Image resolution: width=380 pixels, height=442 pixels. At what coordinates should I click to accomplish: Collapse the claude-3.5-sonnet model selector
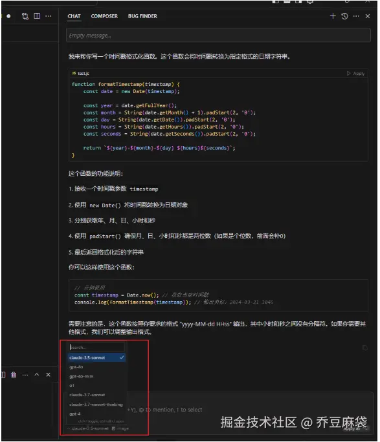(88, 428)
